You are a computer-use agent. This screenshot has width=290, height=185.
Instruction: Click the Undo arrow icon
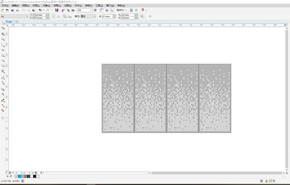pos(40,10)
